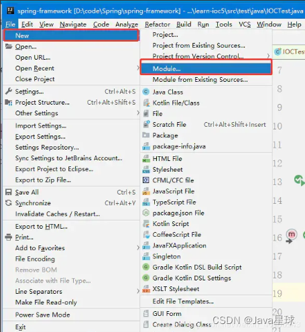The width and height of the screenshot is (305, 332).
Task: Click the Java Class icon
Action: pos(146,92)
